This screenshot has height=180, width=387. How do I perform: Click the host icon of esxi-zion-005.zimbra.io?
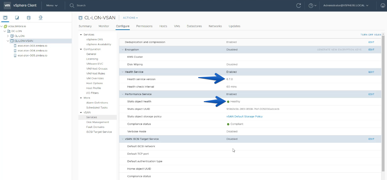15,55
